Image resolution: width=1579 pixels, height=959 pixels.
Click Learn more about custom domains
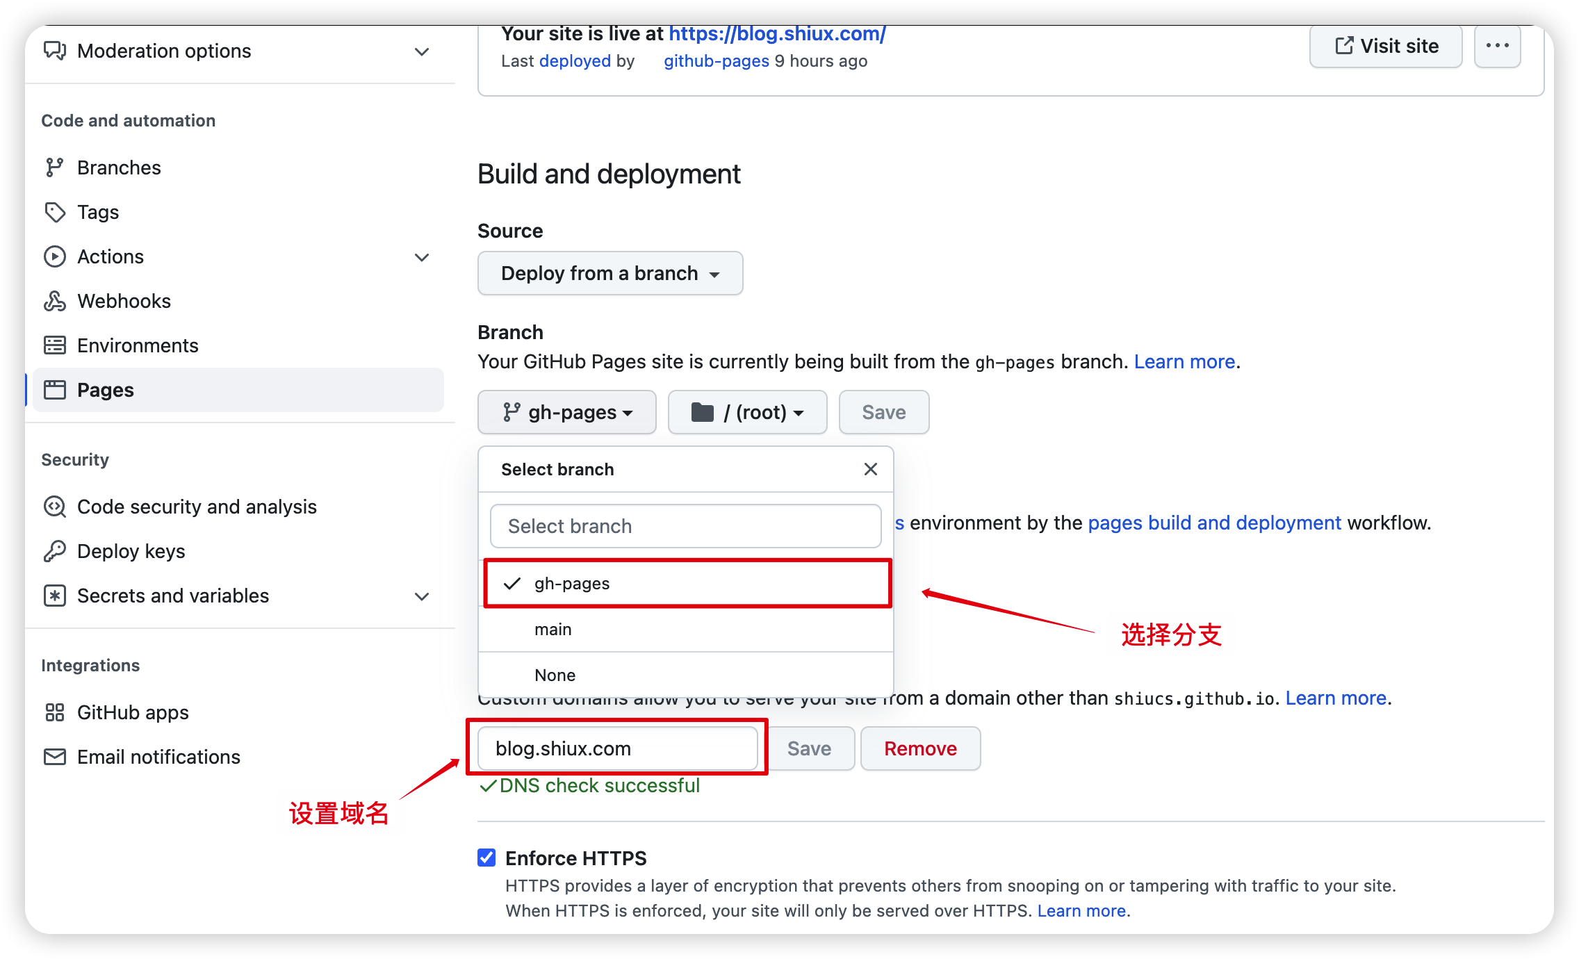click(1336, 698)
